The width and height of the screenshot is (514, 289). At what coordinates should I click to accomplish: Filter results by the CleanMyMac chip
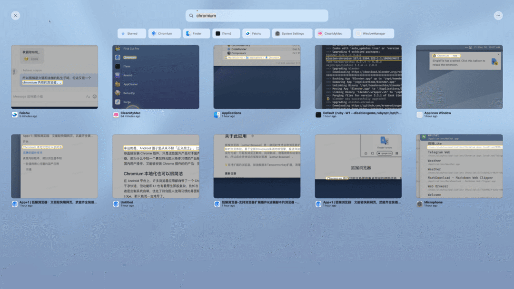click(x=332, y=33)
